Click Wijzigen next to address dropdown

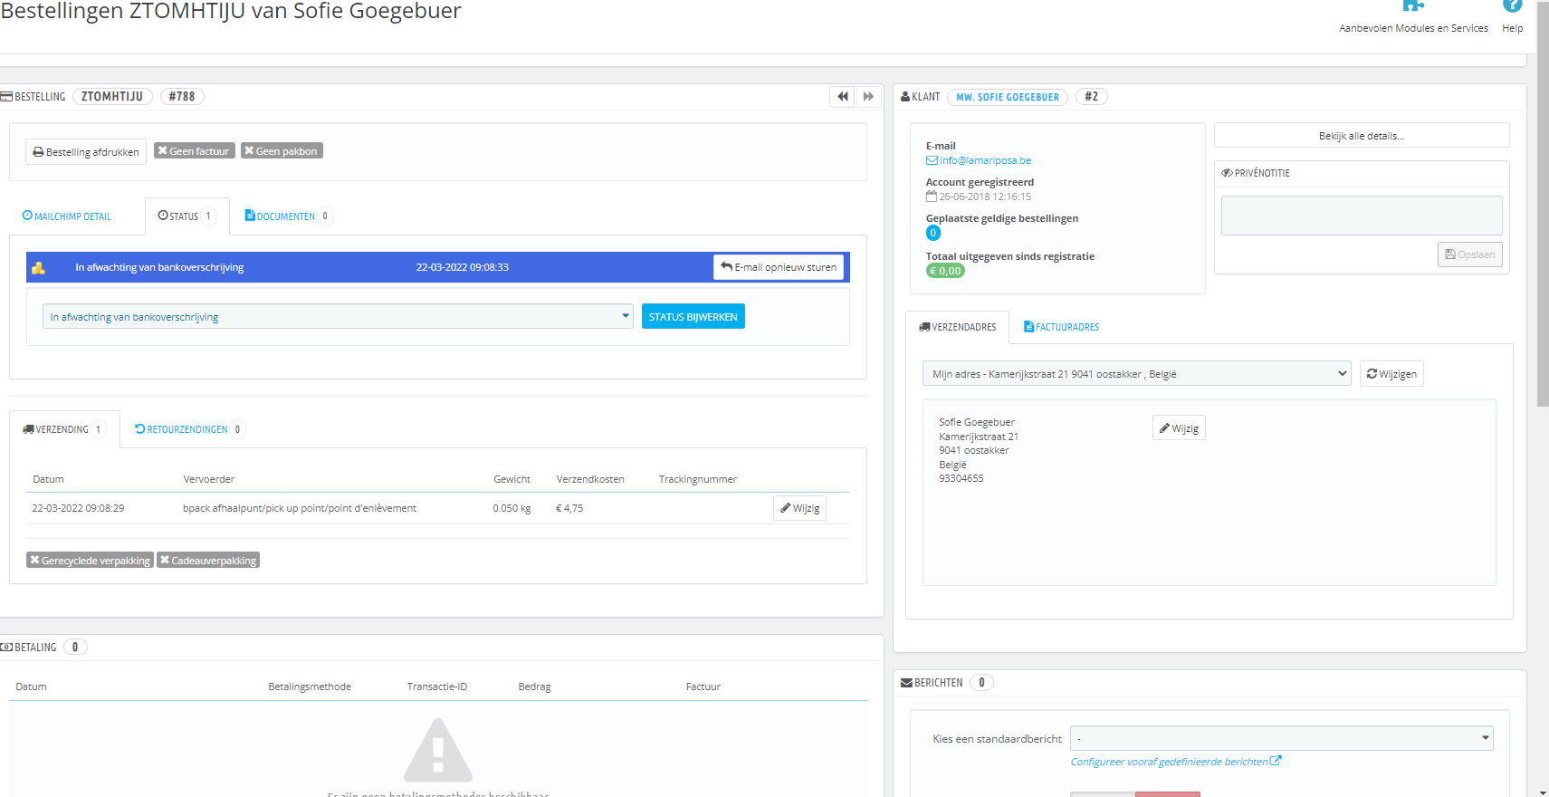(x=1391, y=374)
